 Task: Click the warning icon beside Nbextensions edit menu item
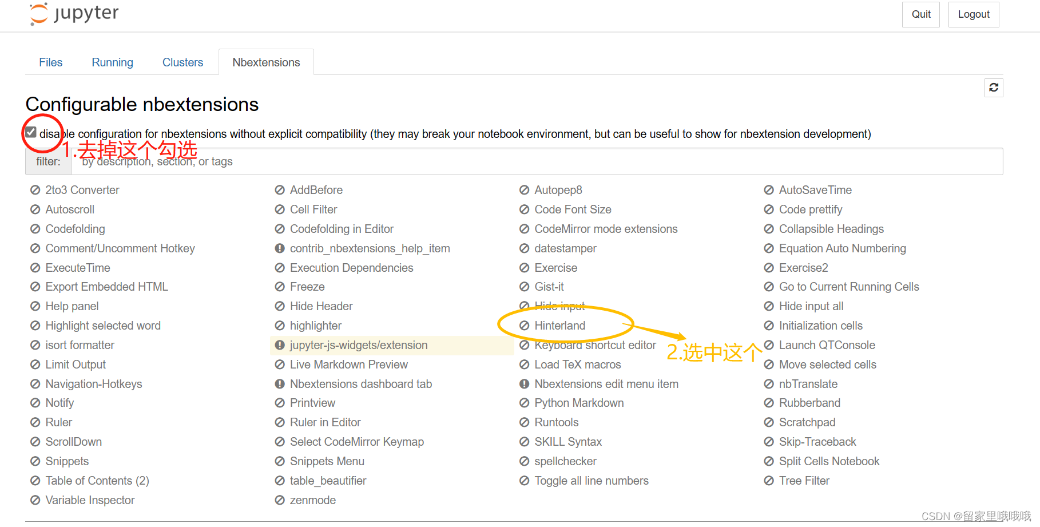tap(525, 384)
